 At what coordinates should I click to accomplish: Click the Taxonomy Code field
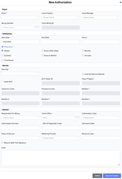(20, 93)
